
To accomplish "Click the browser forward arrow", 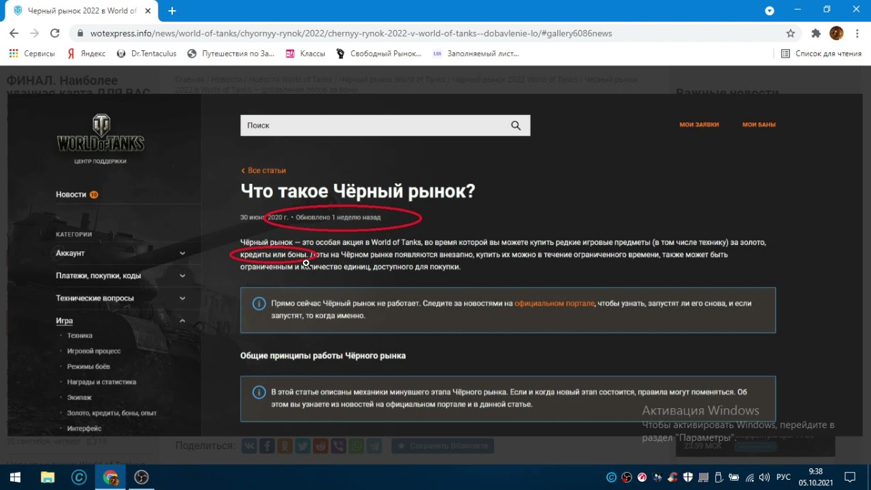I will [x=34, y=33].
